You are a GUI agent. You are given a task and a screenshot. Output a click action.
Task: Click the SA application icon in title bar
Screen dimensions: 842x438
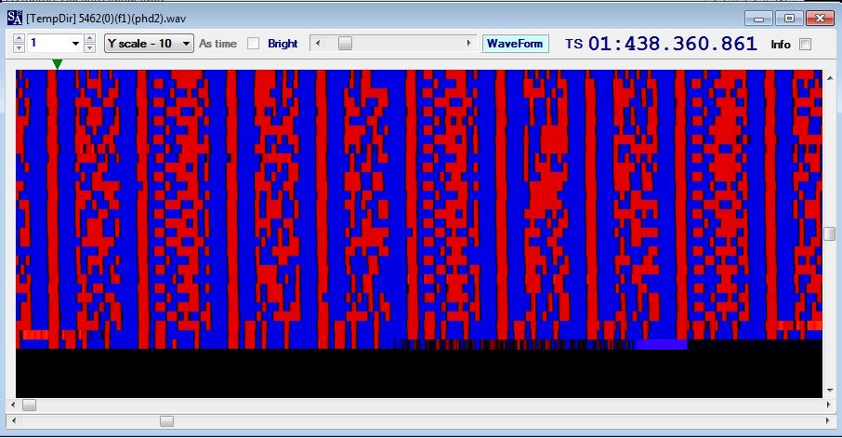click(x=15, y=18)
